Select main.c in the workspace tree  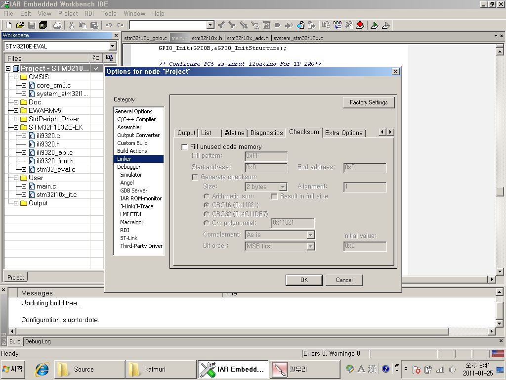(x=46, y=186)
